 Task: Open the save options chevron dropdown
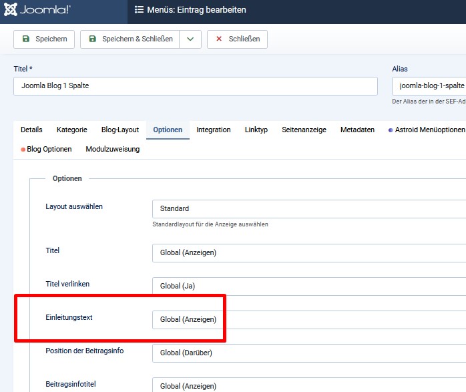pos(190,39)
